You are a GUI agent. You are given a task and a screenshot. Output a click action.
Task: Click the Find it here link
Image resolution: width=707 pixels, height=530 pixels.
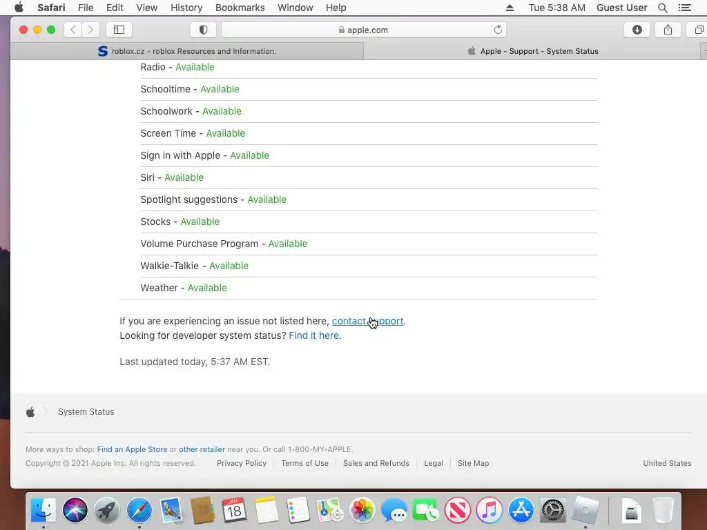click(314, 335)
